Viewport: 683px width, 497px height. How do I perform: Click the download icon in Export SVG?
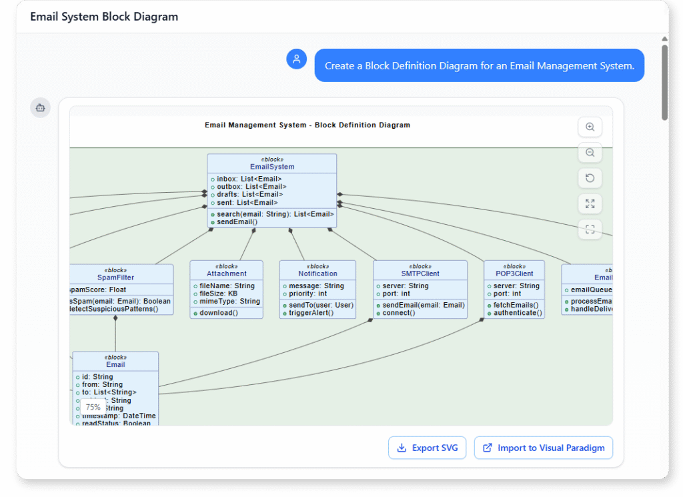[x=401, y=448]
